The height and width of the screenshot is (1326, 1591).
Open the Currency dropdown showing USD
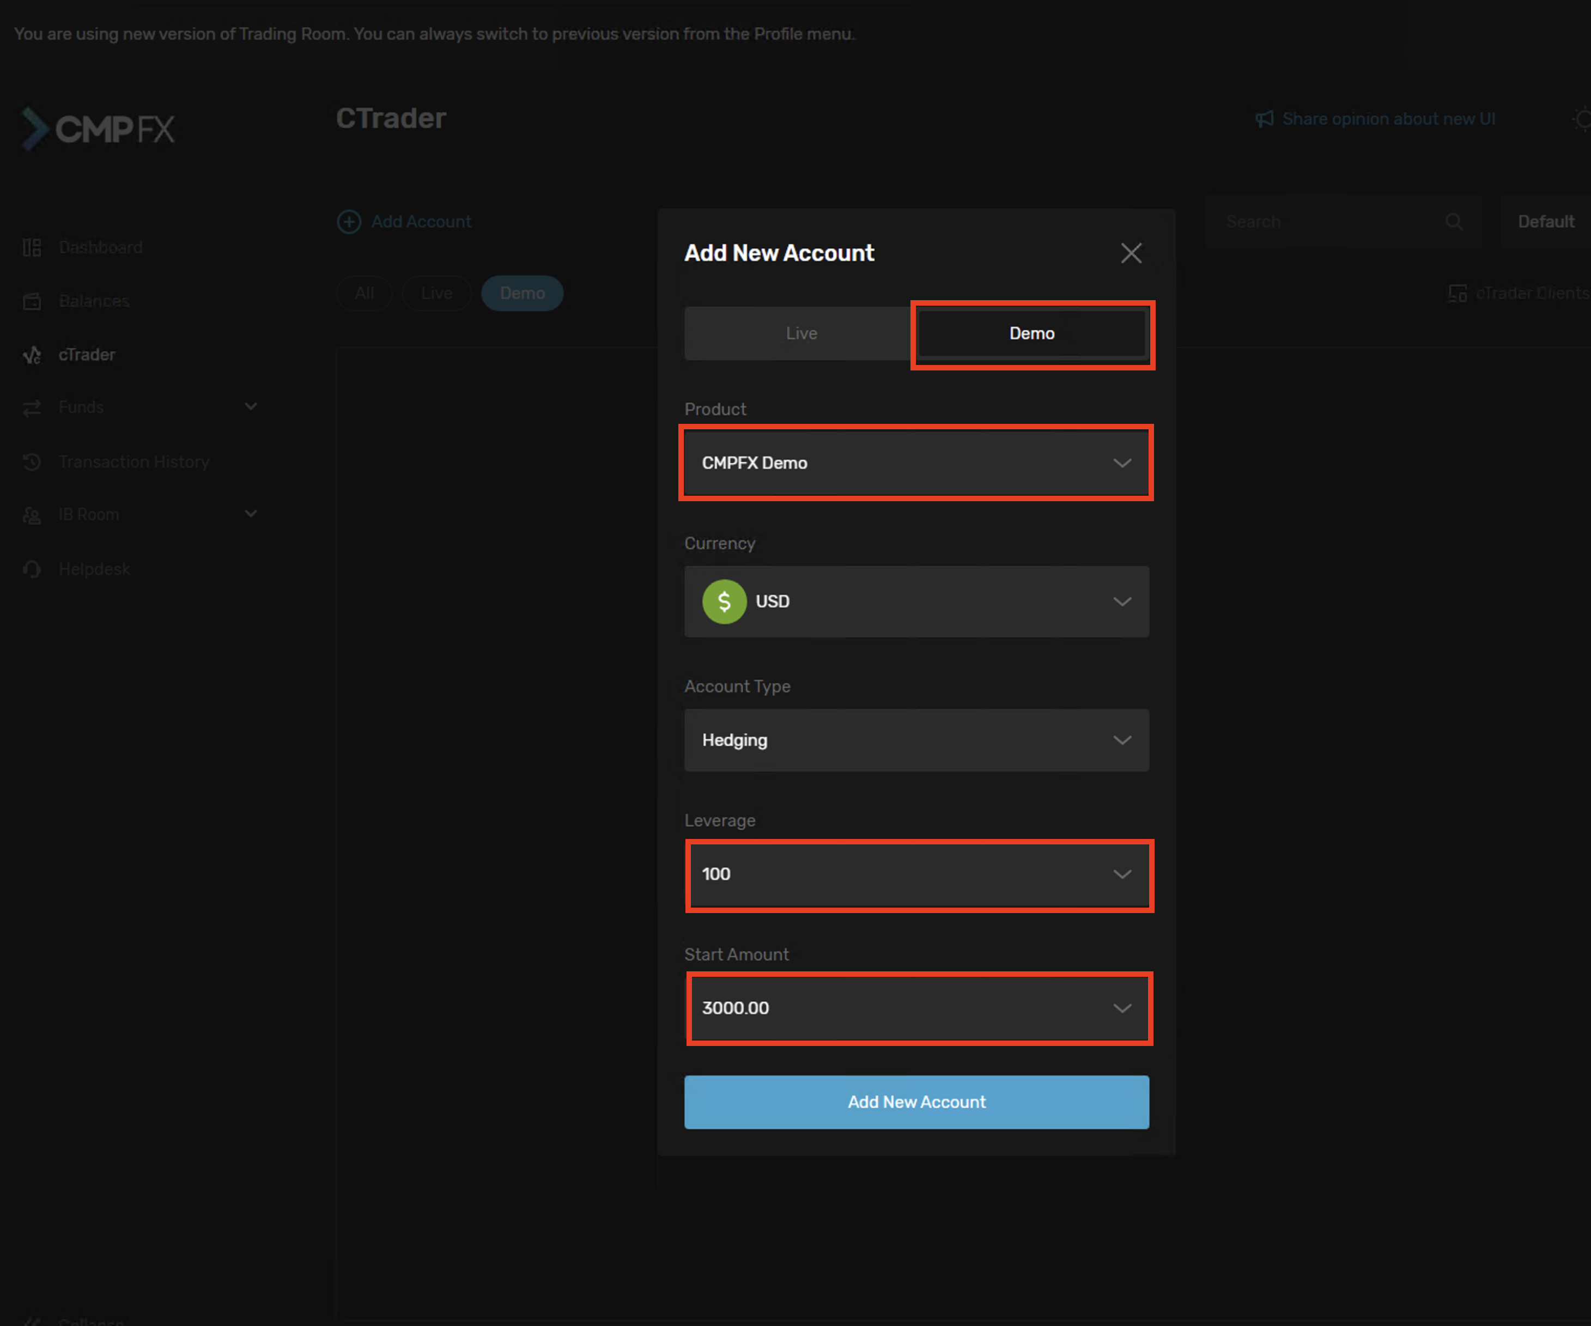[x=916, y=601]
